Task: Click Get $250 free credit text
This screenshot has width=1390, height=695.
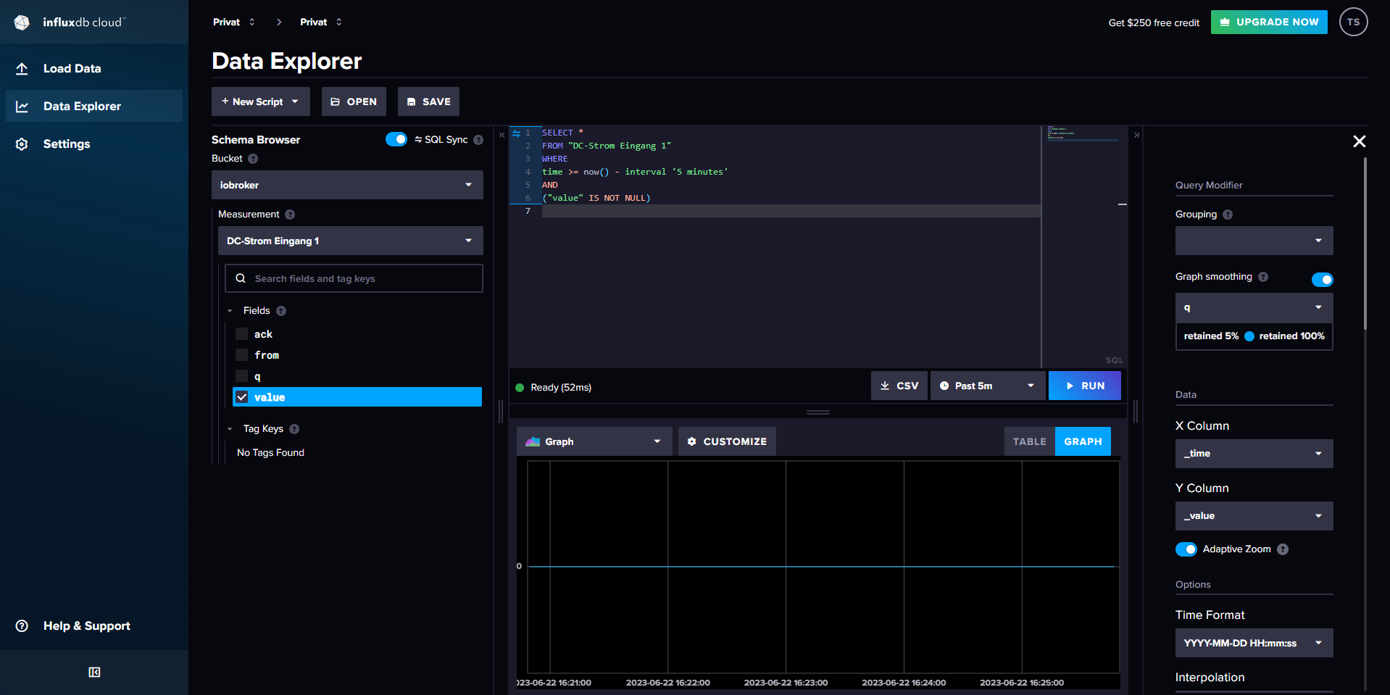Action: point(1154,22)
